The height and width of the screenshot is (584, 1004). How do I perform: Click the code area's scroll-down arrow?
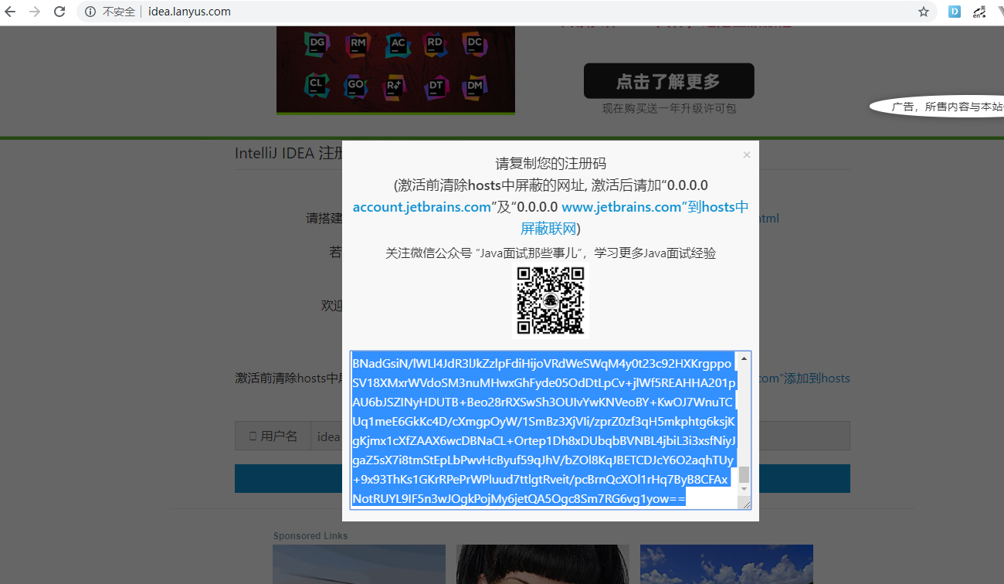[x=745, y=489]
